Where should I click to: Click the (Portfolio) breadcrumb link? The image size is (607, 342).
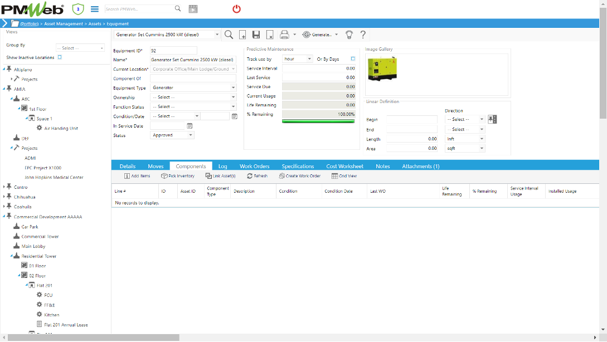click(30, 24)
